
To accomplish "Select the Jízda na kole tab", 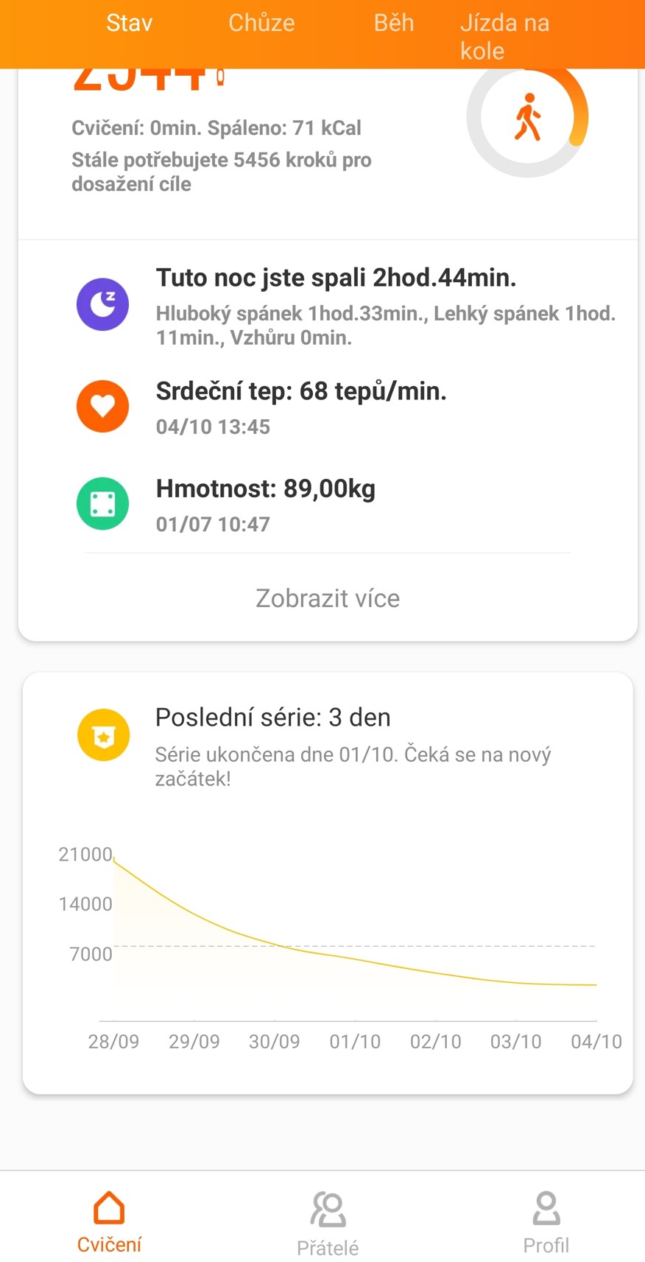I will 505,36.
